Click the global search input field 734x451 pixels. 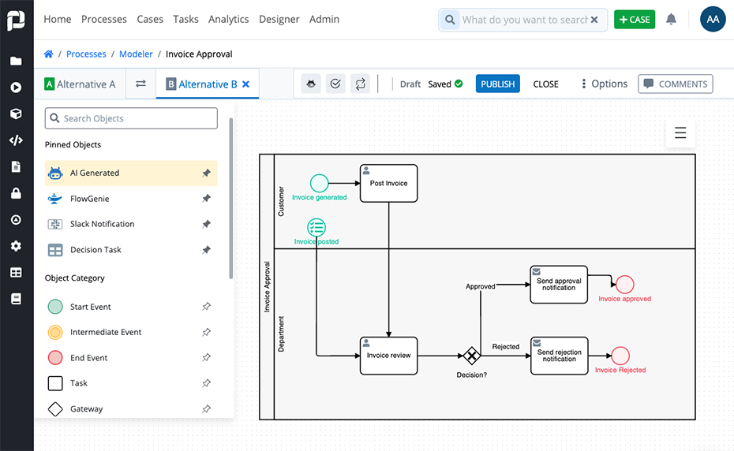[x=524, y=20]
